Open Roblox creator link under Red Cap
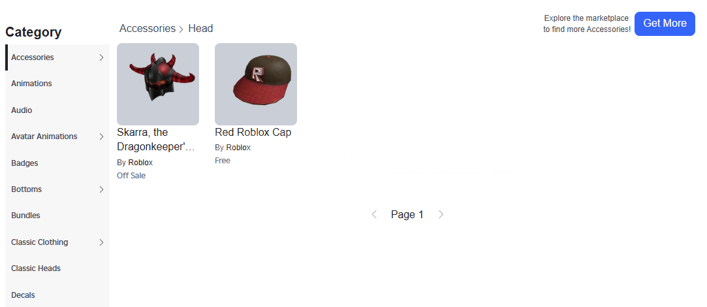Screen dimensions: 707x307 click(x=238, y=148)
